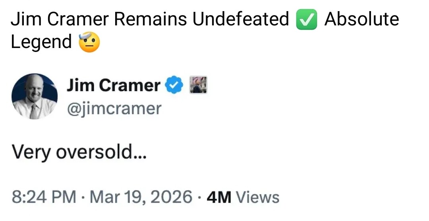Viewport: 429px width, 221px height.
Task: Click the word "Absolute" in the caption
Action: [361, 19]
